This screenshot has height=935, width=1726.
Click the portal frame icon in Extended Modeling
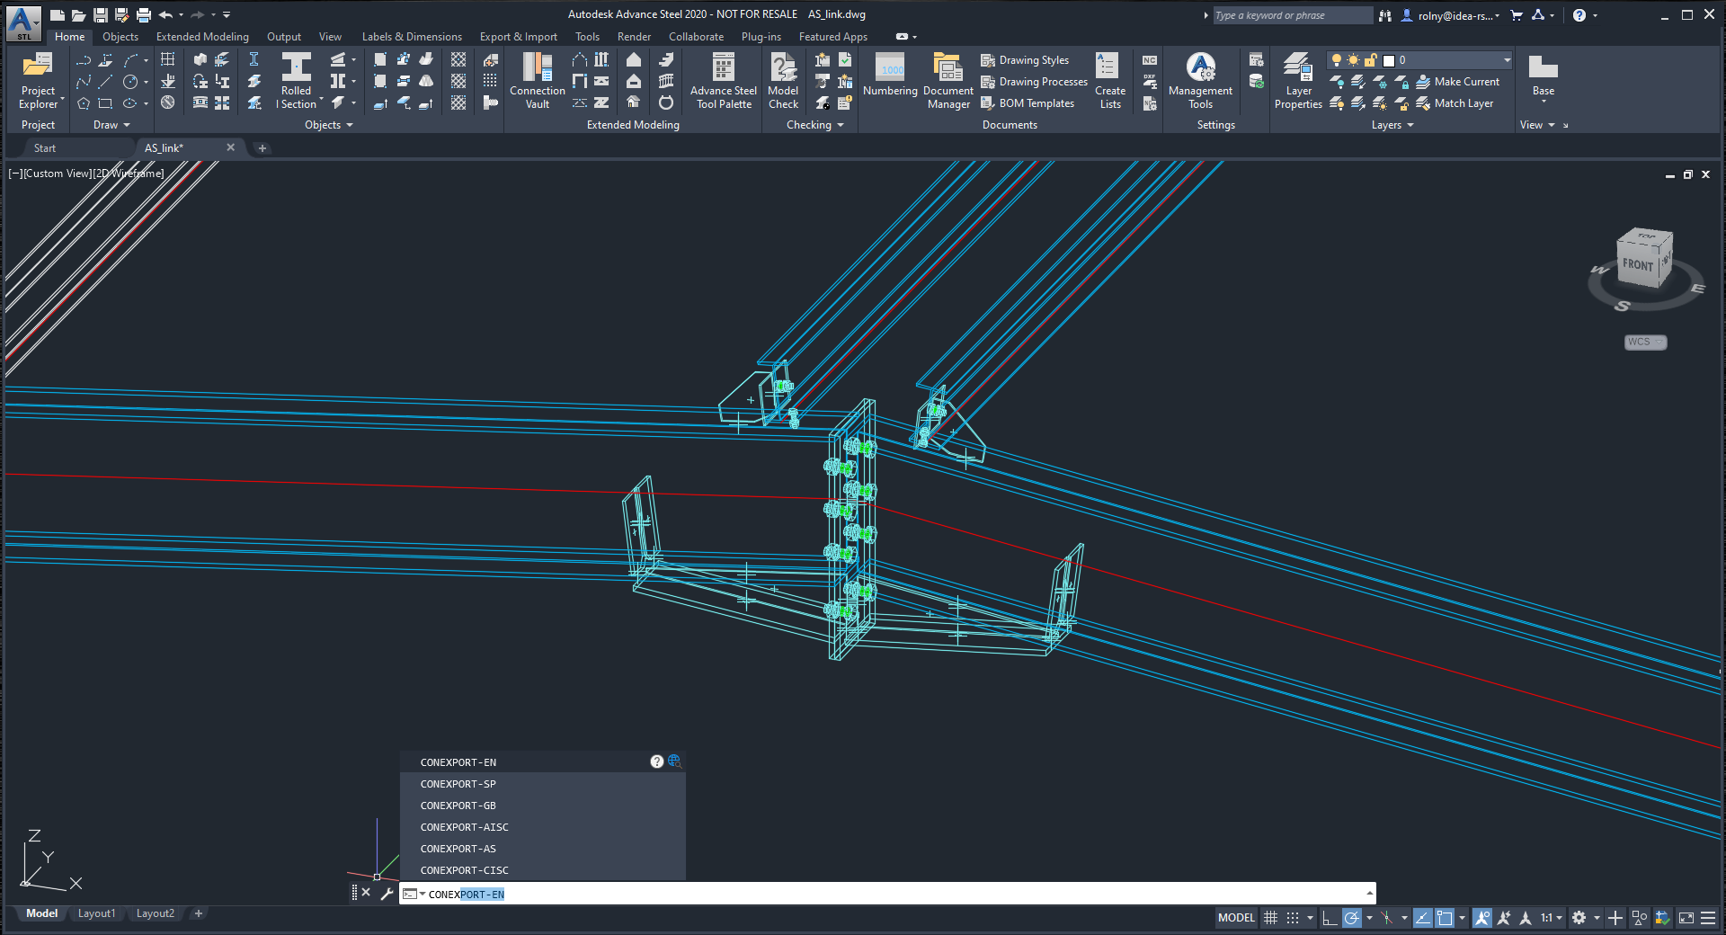579,59
